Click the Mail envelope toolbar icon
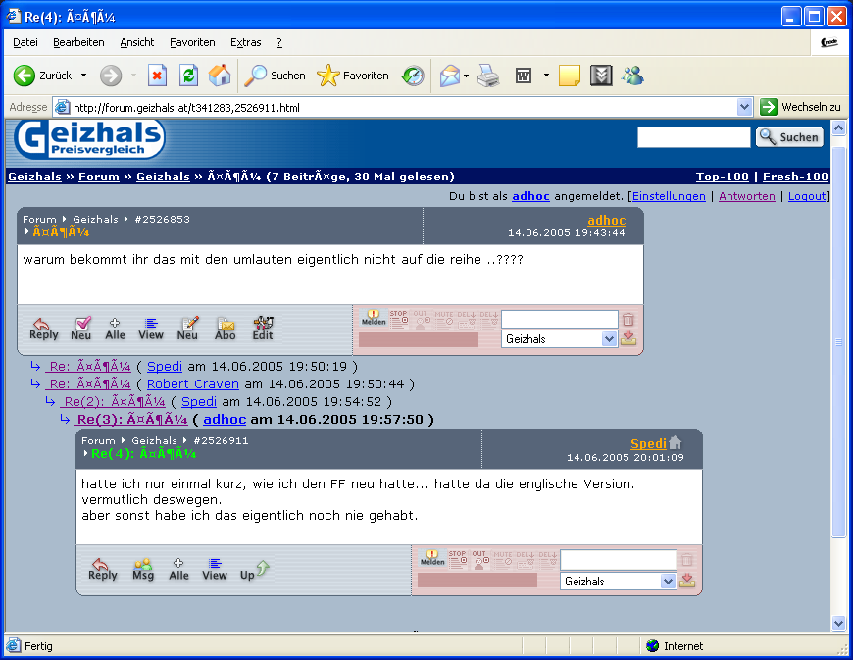The height and width of the screenshot is (660, 853). (x=450, y=76)
